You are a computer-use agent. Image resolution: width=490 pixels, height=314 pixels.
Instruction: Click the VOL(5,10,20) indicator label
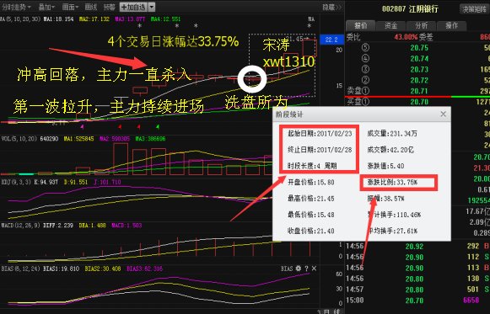tap(19, 138)
